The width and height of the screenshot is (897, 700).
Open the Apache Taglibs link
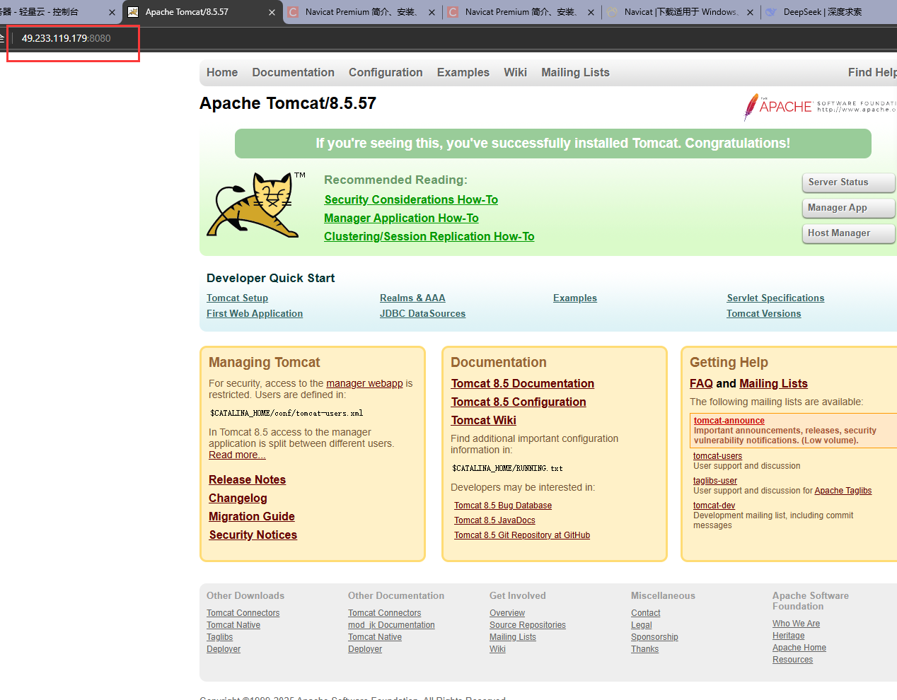tap(843, 491)
